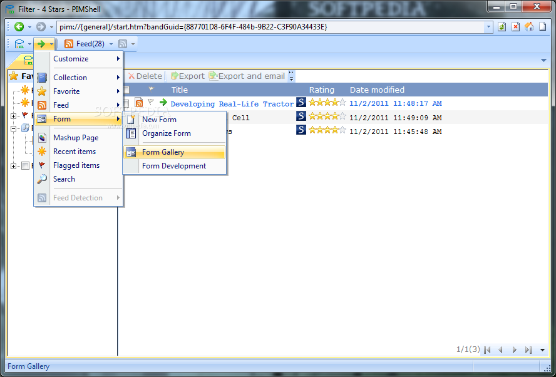Open the tab list dropdown triangle at right
This screenshot has height=377, width=556.
click(543, 60)
